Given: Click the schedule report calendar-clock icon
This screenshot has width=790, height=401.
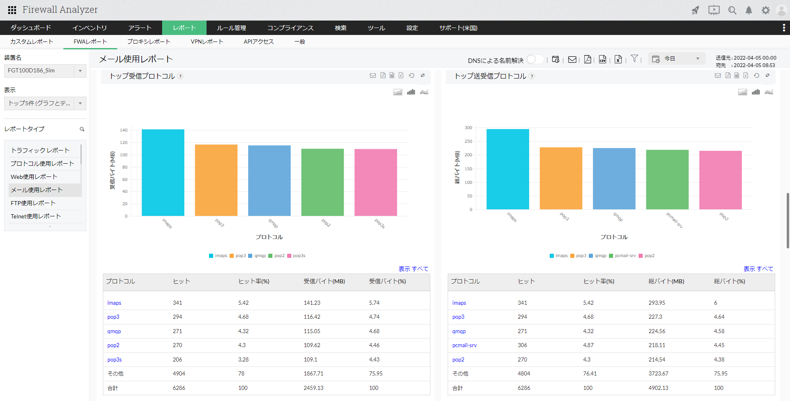Looking at the screenshot, I should click(x=555, y=60).
